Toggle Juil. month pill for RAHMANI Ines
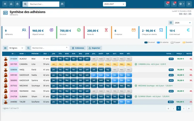194x121 pixels. (x=94, y=91)
